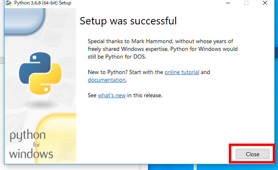This screenshot has width=278, height=170.
Task: Close the window with the title bar X
Action: [265, 3]
